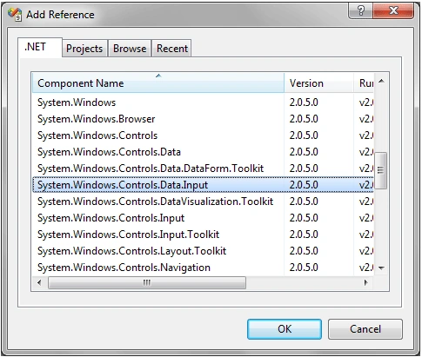The image size is (422, 357).
Task: Click the Add Reference title bar icon
Action: (15, 14)
